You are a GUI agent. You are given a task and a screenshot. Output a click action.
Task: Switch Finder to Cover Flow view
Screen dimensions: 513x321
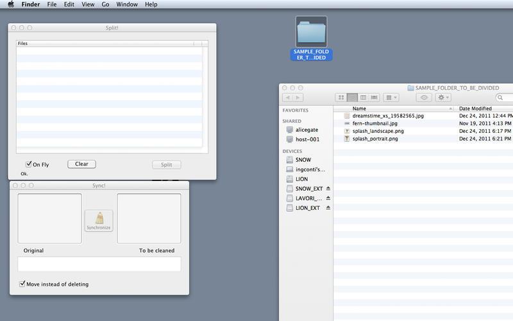point(374,97)
